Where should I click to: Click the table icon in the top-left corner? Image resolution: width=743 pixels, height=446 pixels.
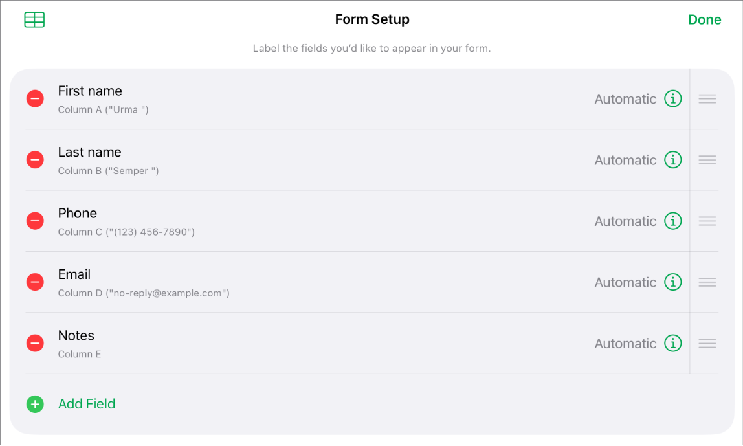(x=34, y=19)
